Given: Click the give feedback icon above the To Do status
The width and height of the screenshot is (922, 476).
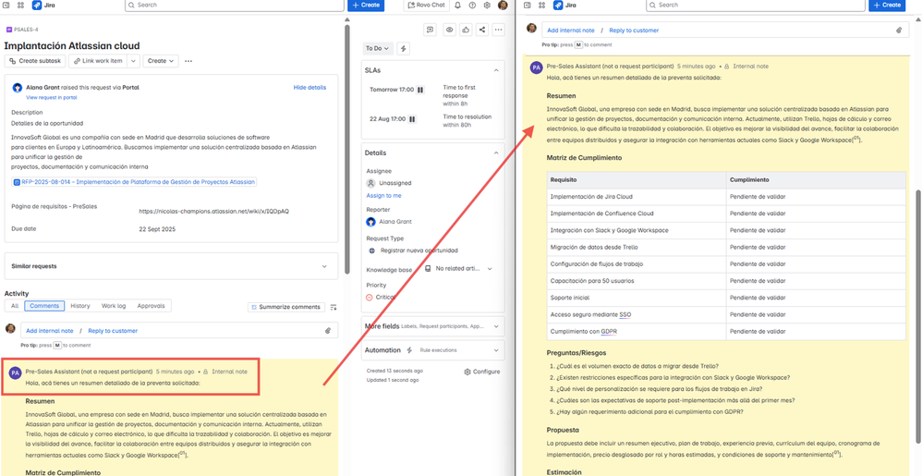Looking at the screenshot, I should point(431,30).
